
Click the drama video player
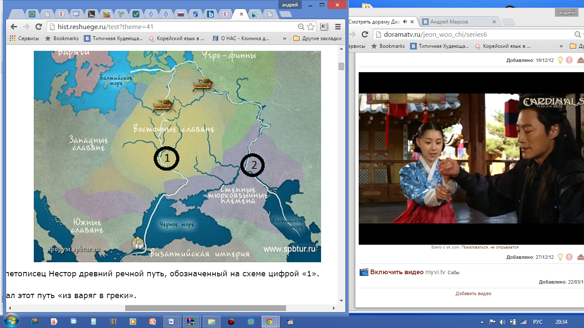[471, 158]
